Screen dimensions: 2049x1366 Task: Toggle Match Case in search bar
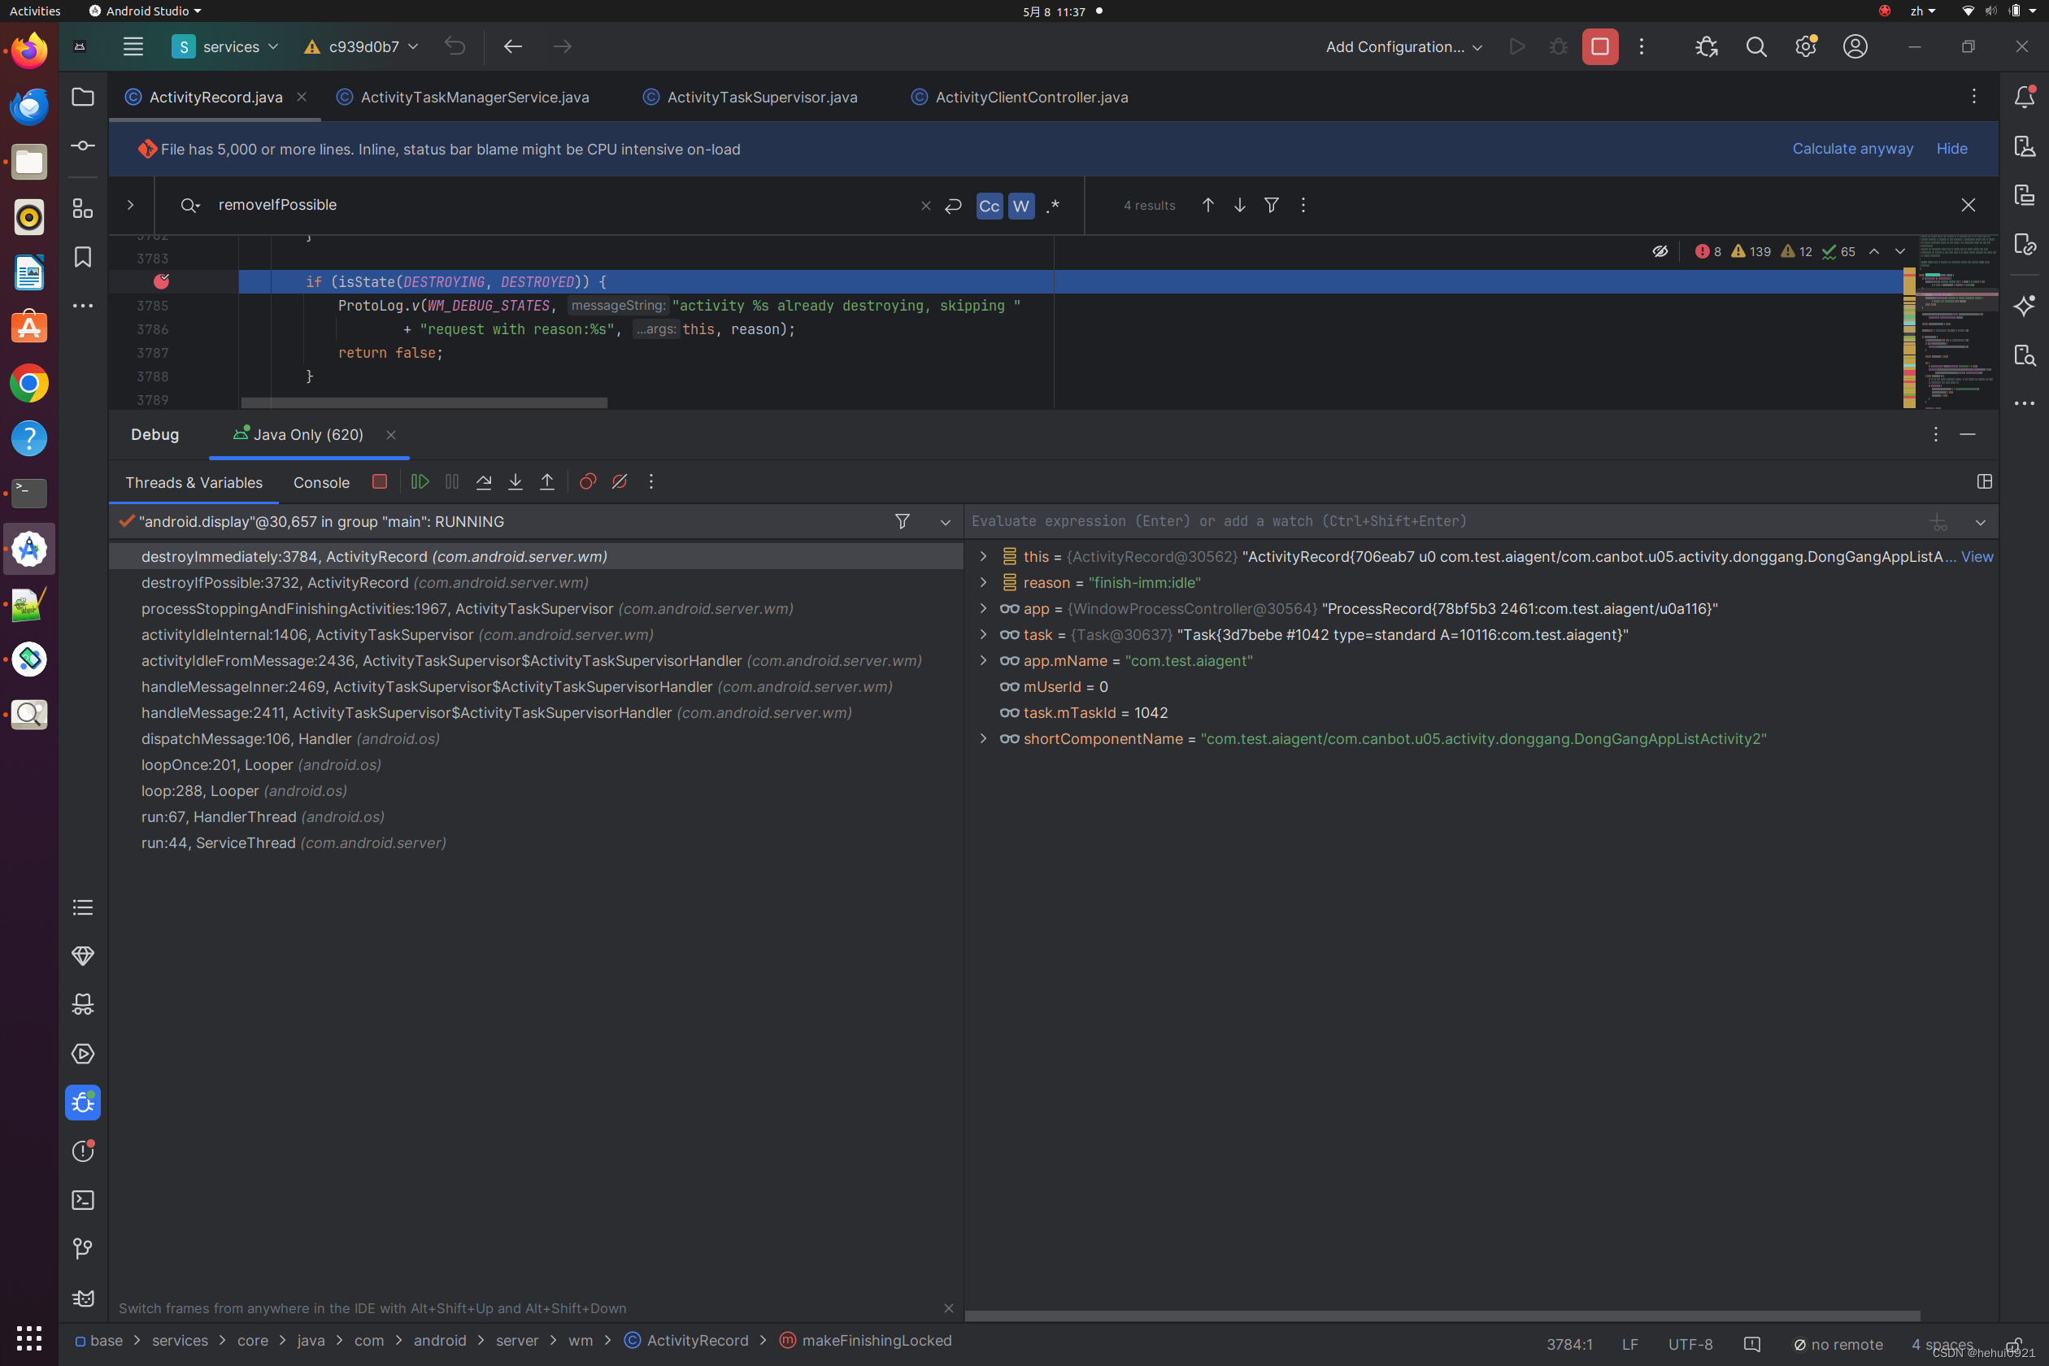[990, 206]
